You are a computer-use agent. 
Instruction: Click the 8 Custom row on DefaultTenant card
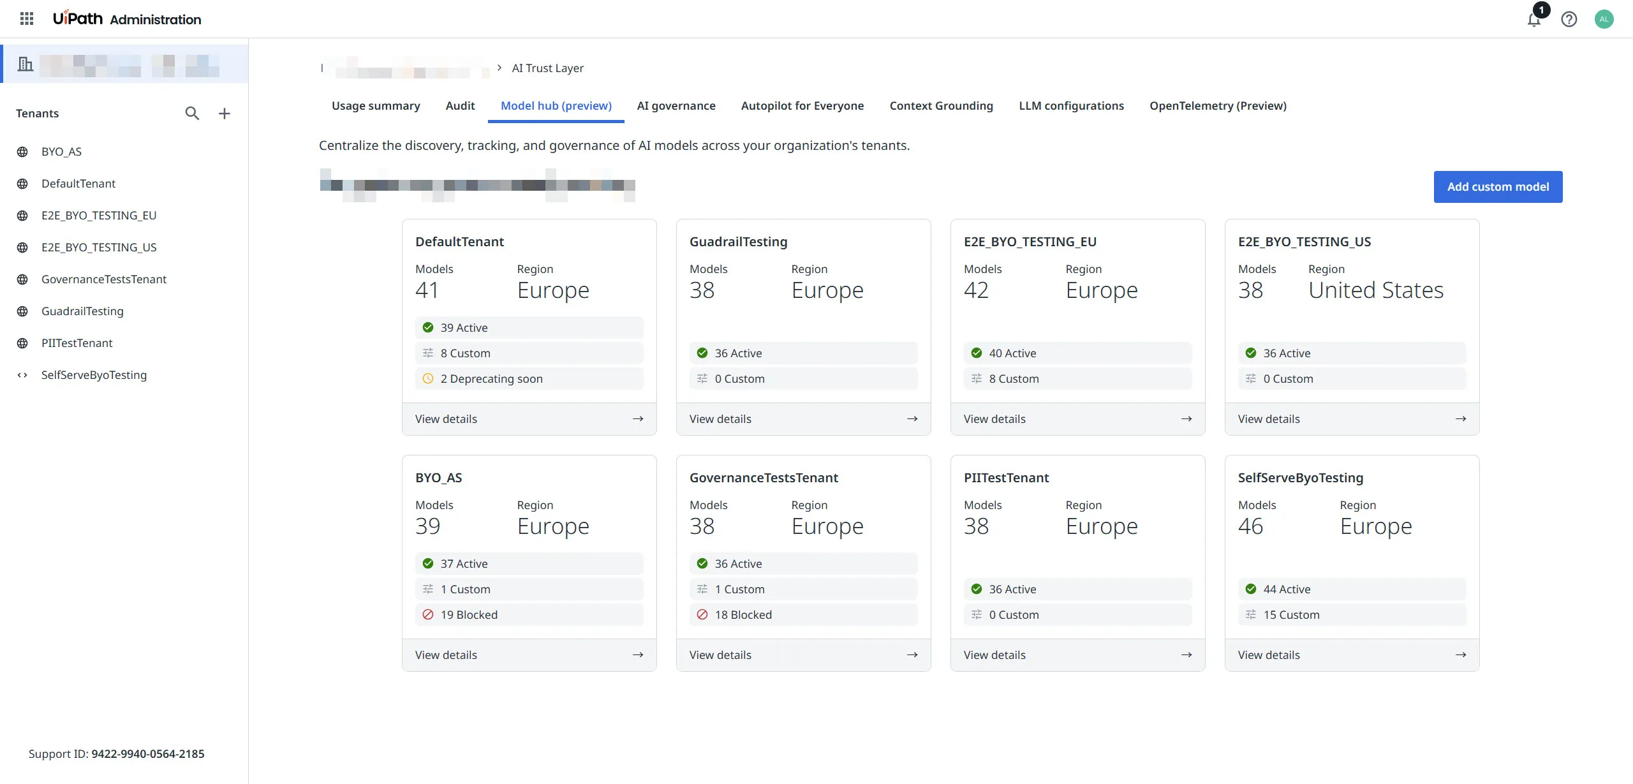pyautogui.click(x=529, y=353)
